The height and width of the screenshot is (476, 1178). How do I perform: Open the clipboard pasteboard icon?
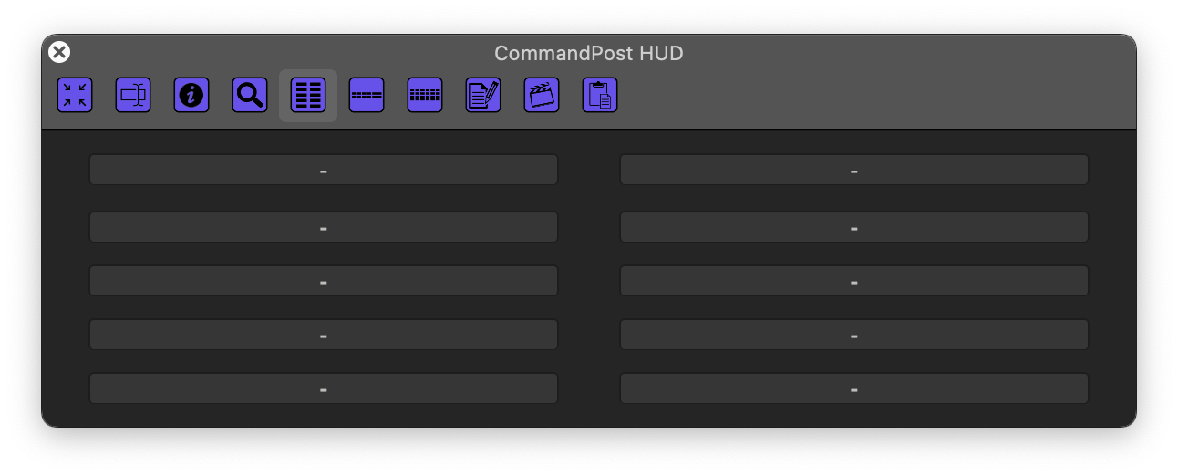[x=600, y=95]
